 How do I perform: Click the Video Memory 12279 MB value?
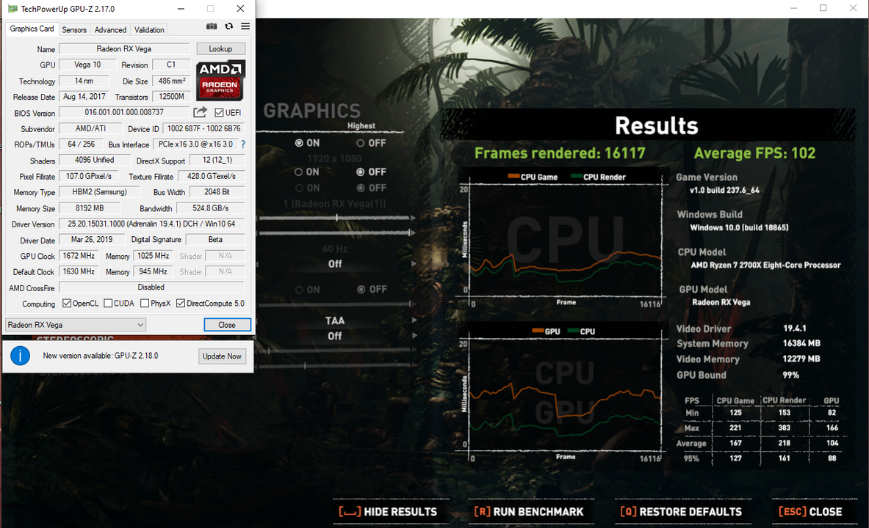[x=801, y=359]
